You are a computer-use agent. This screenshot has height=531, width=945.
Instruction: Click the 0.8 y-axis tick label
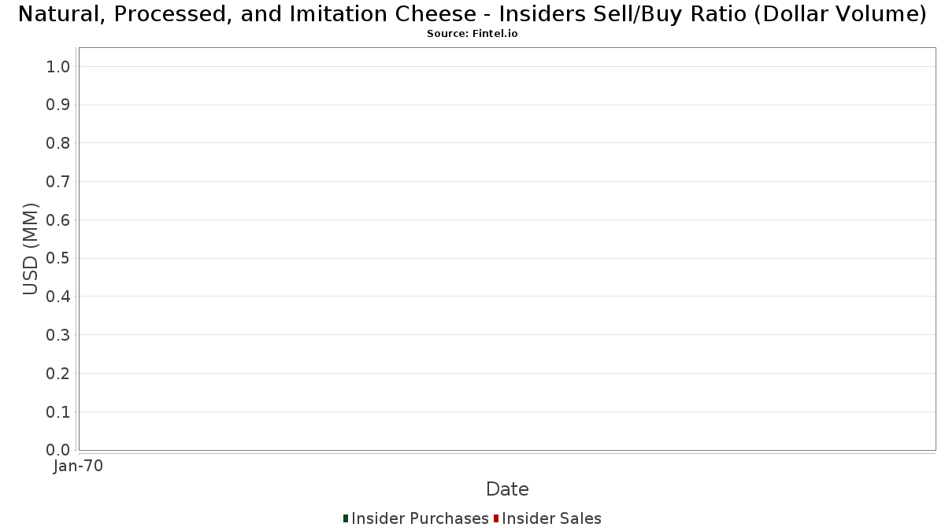click(x=59, y=143)
